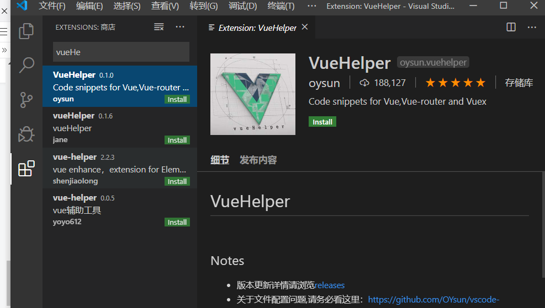
Task: Maximize the Visual Studio Code window
Action: click(503, 6)
